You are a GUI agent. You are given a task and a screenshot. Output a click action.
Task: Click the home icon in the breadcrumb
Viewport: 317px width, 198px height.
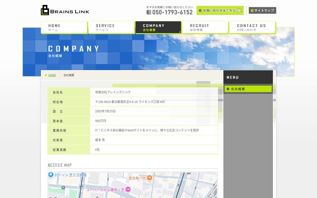(46, 75)
